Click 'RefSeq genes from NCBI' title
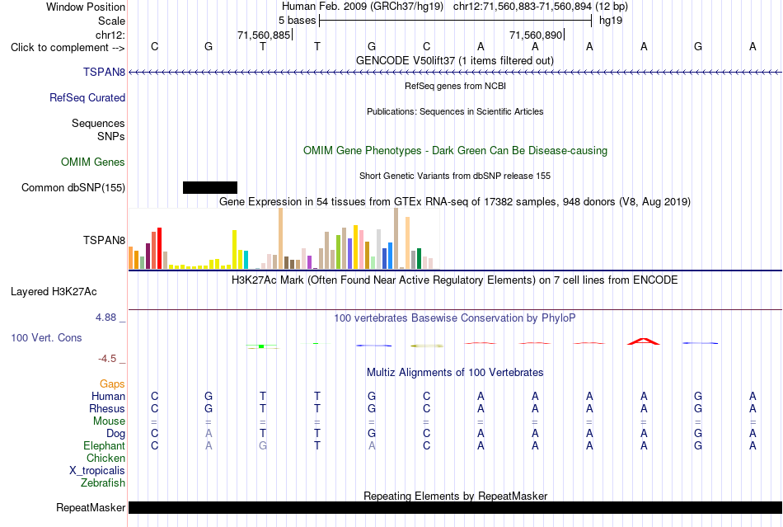Viewport: 783px width, 527px height. [455, 86]
